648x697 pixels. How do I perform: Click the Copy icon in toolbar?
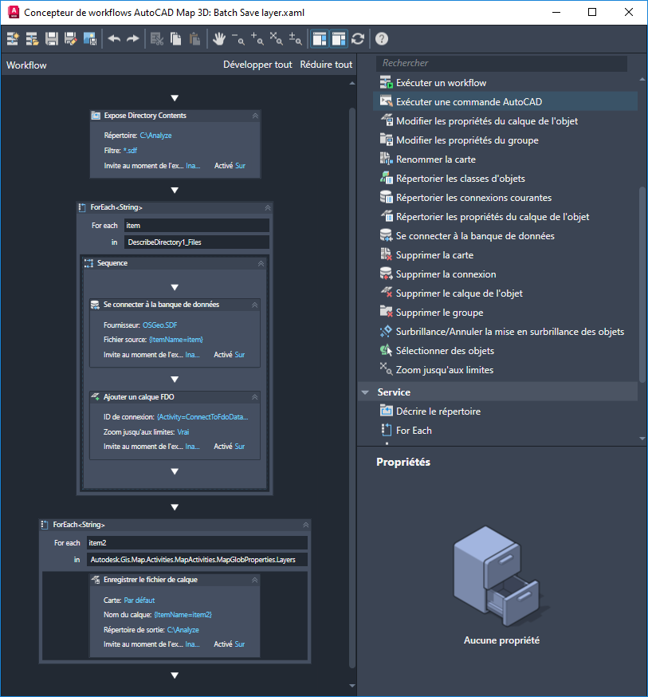pos(176,39)
